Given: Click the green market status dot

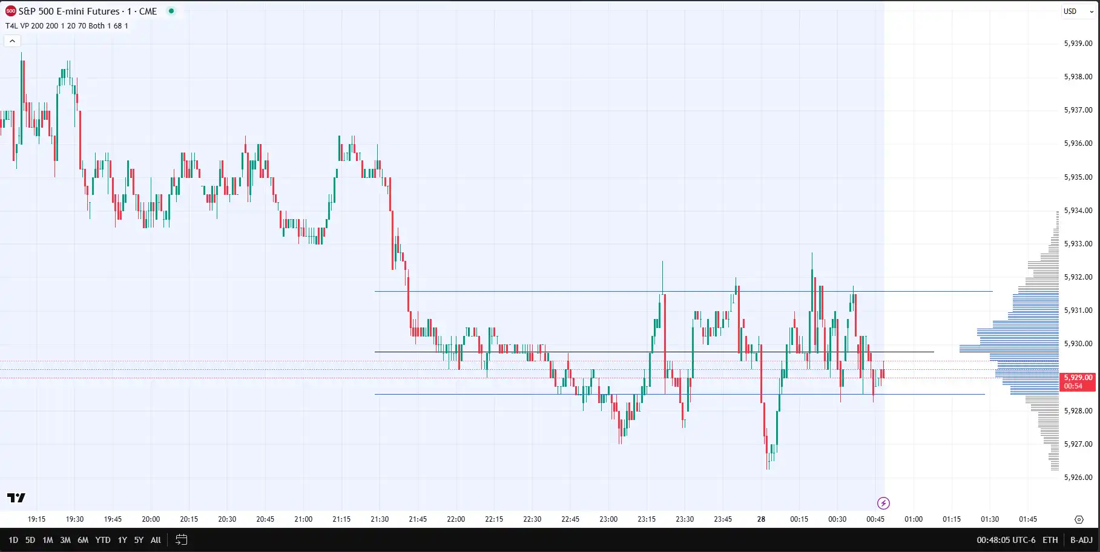Looking at the screenshot, I should point(171,11).
